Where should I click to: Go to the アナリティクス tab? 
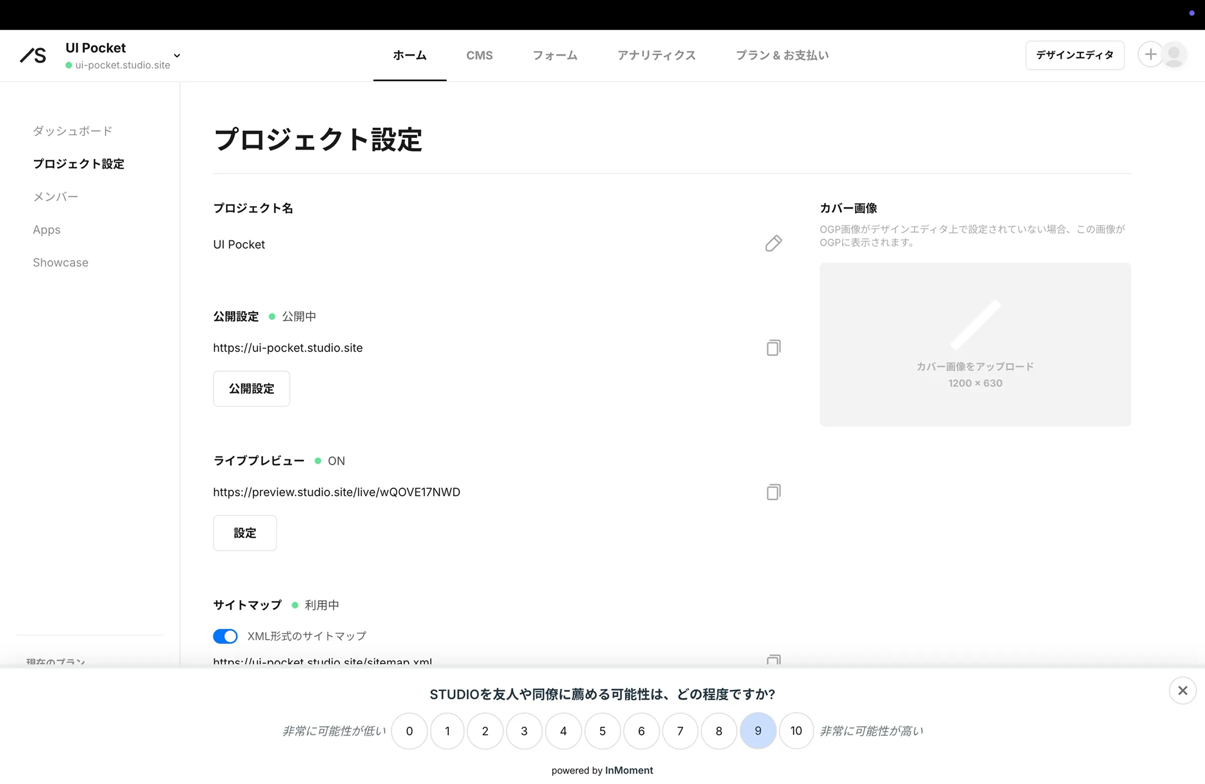[656, 55]
